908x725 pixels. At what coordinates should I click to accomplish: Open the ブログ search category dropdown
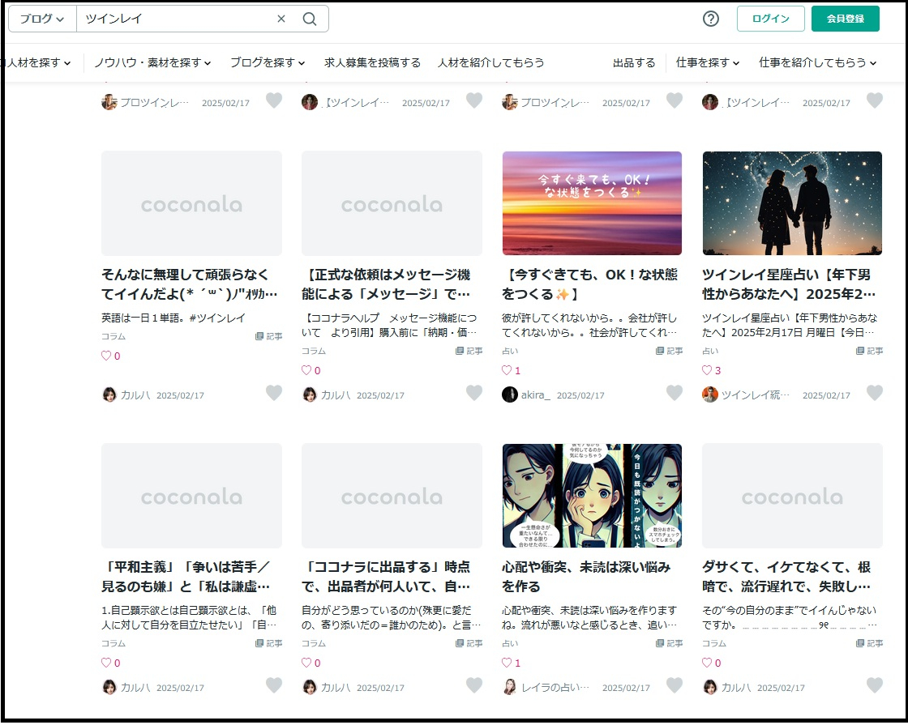(x=42, y=19)
